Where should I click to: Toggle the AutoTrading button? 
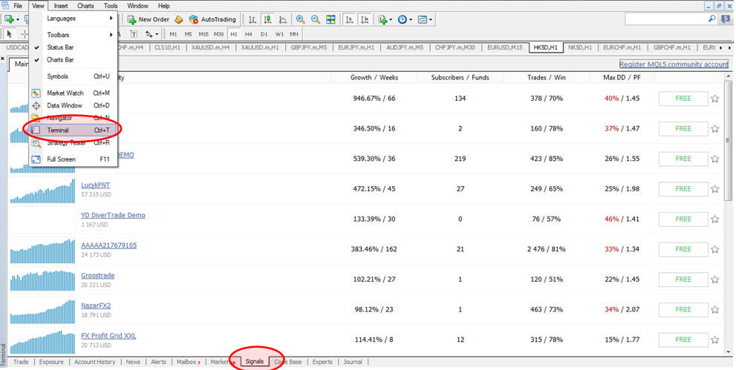point(212,19)
